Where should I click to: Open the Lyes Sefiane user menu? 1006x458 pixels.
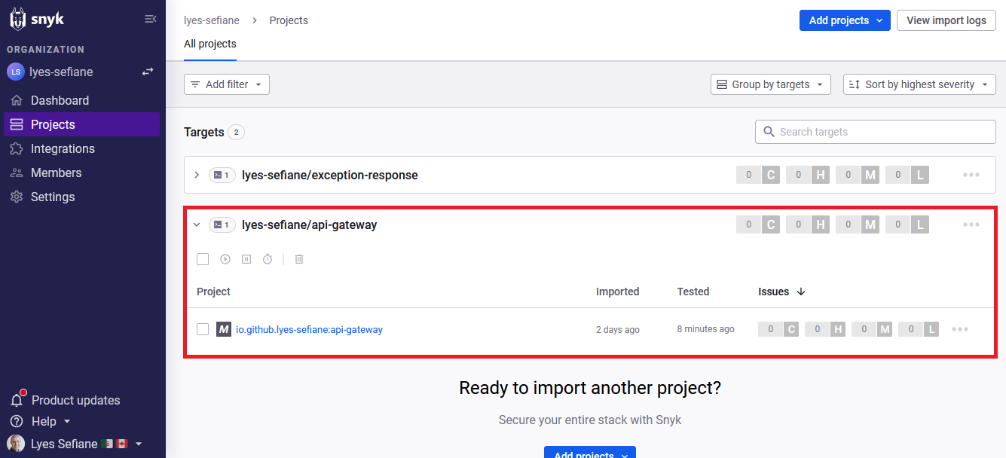[x=75, y=444]
